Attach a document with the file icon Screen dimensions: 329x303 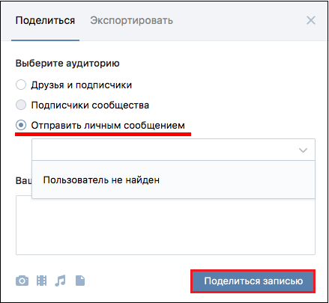[80, 281]
